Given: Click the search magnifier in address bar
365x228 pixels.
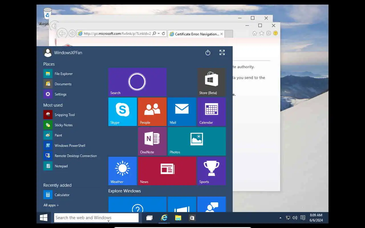Looking at the screenshot, I should click(x=154, y=33).
